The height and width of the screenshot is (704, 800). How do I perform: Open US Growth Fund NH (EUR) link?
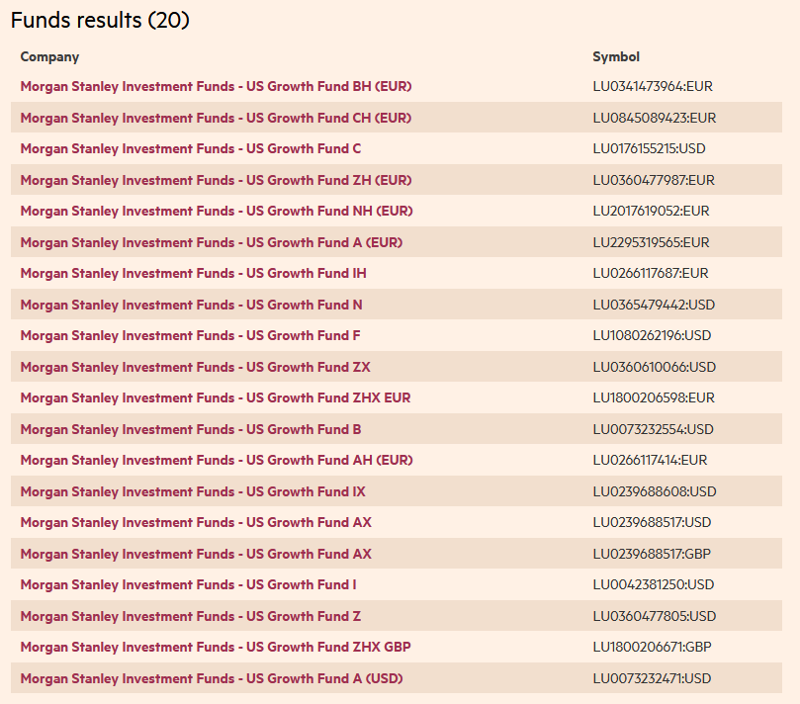217,211
